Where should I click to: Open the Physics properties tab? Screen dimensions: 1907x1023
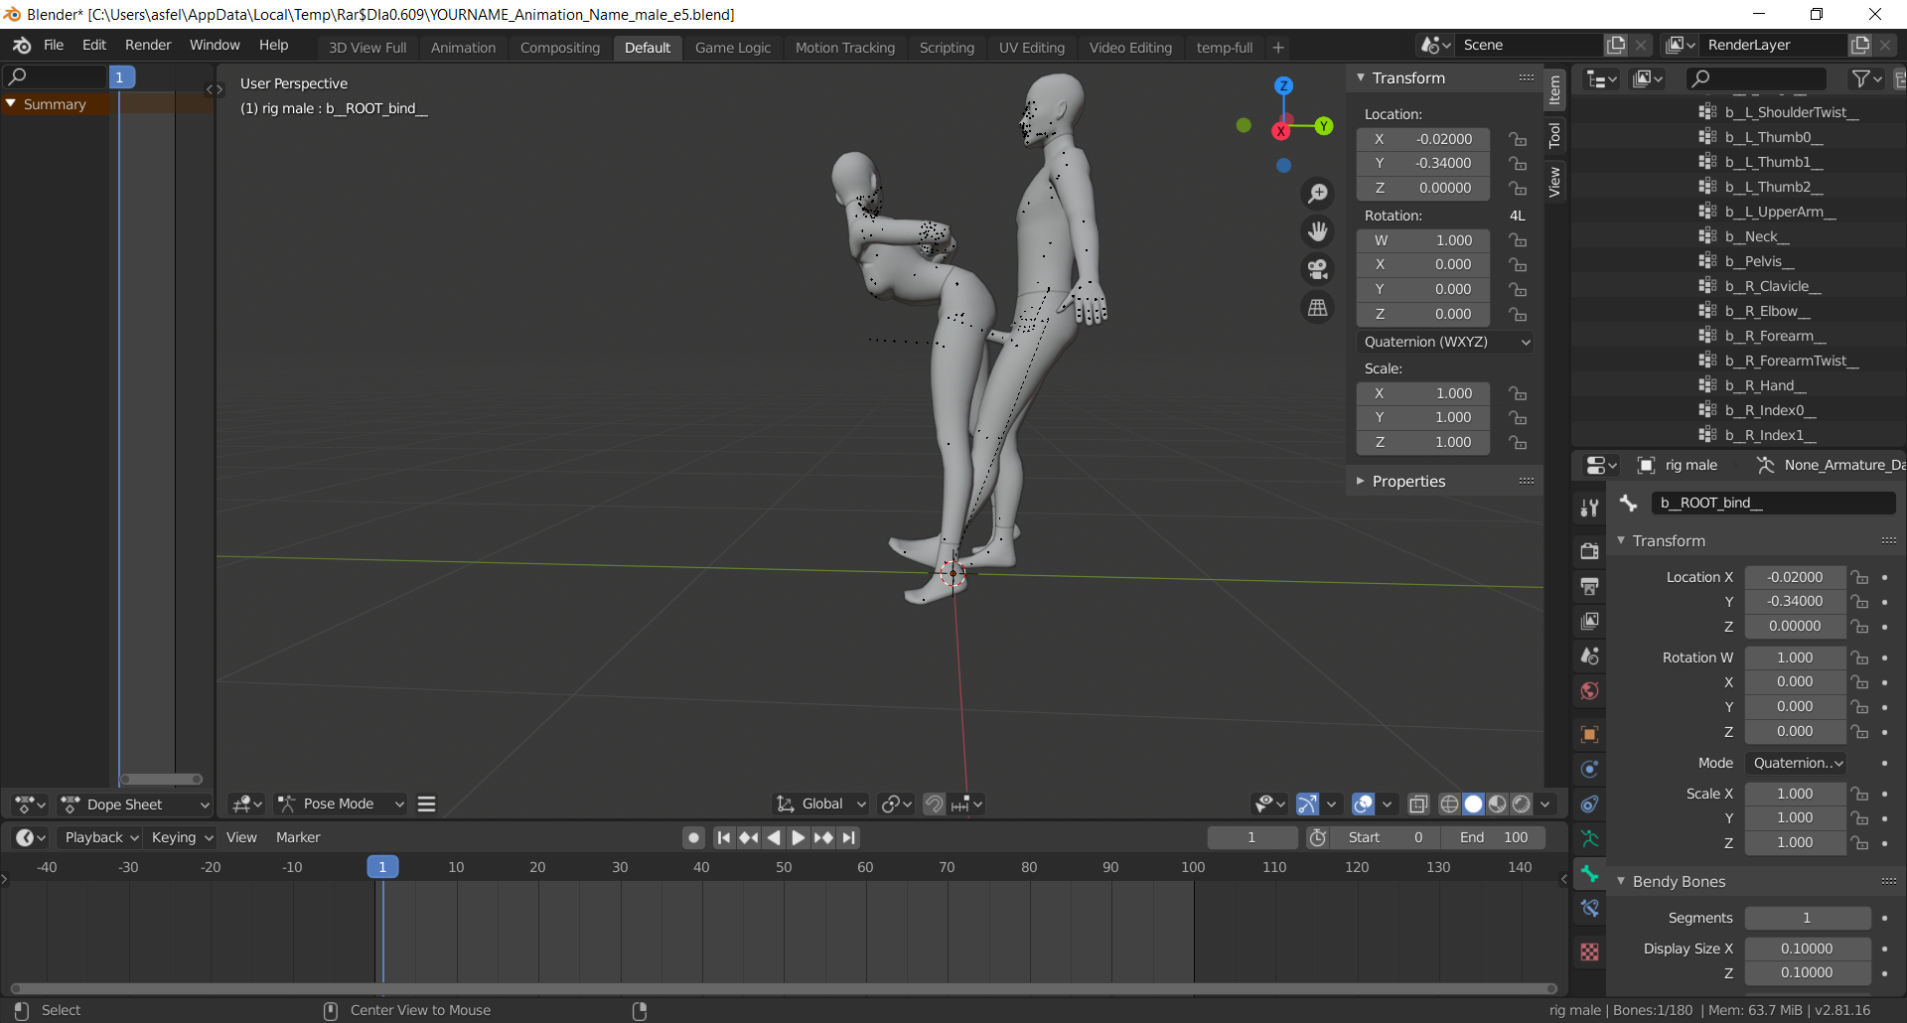pos(1589,769)
